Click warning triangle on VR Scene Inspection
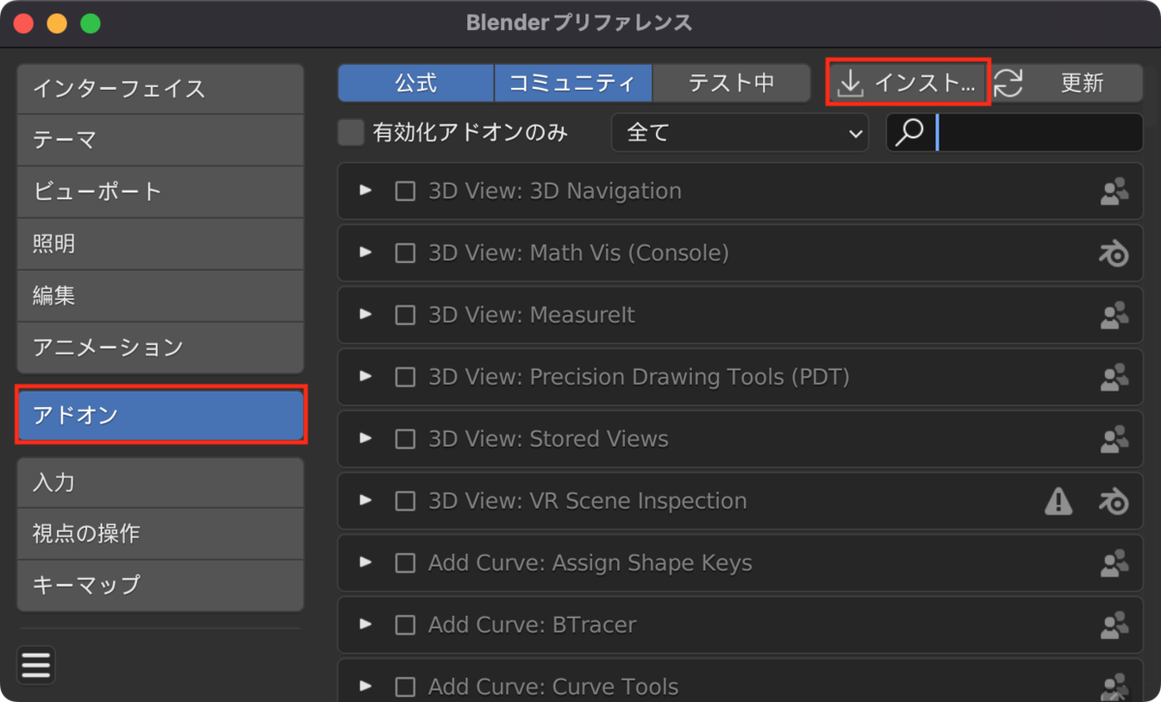This screenshot has height=702, width=1161. point(1058,501)
